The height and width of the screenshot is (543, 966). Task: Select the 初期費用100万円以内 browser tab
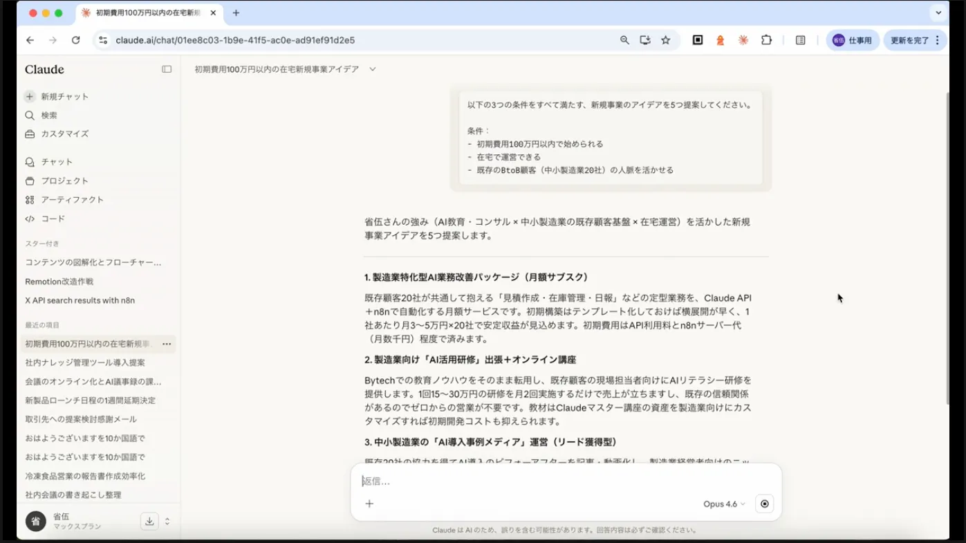click(x=148, y=13)
